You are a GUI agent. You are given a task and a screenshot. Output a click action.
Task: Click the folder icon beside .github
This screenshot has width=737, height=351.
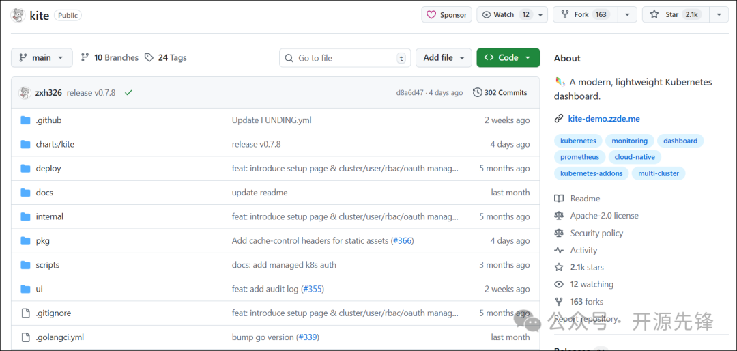point(25,120)
